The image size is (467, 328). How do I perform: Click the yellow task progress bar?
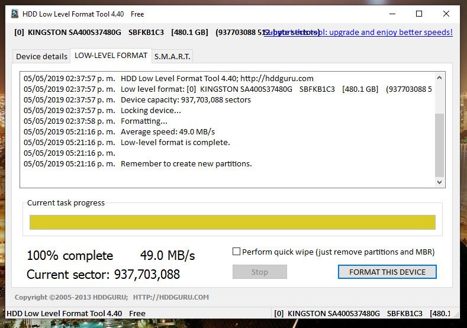232,222
